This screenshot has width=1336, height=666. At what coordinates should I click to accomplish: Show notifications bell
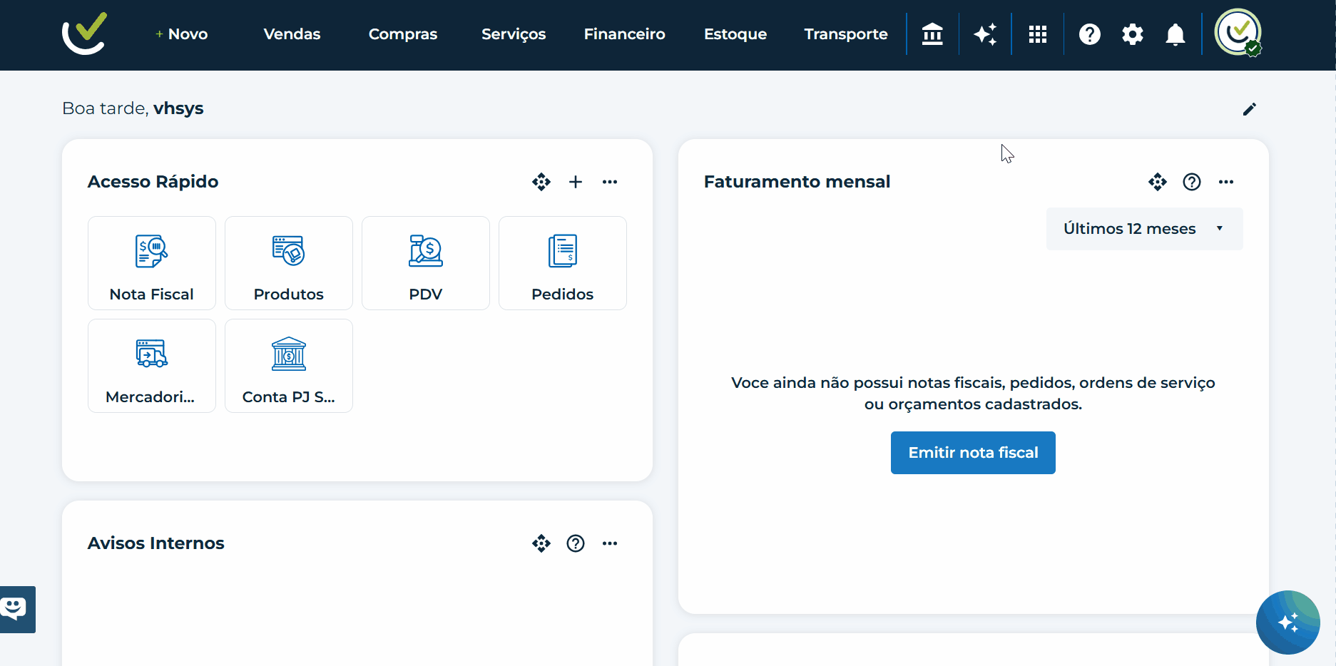[1176, 34]
